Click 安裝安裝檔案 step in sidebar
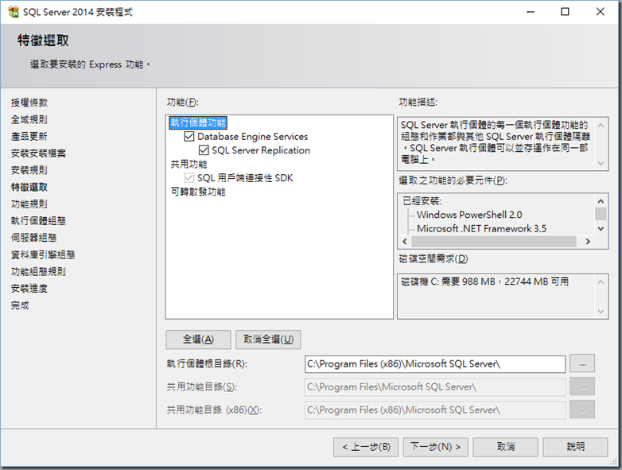The width and height of the screenshot is (622, 470). point(38,153)
